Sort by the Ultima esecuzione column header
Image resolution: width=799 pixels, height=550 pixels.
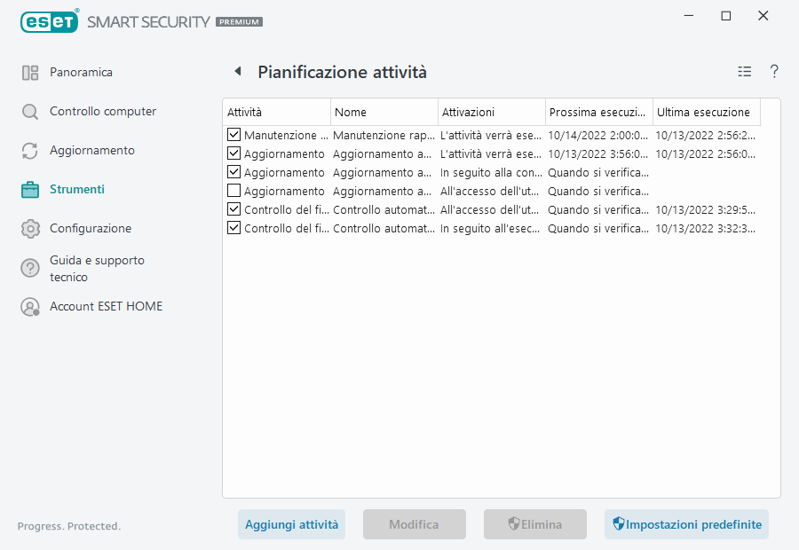click(706, 113)
